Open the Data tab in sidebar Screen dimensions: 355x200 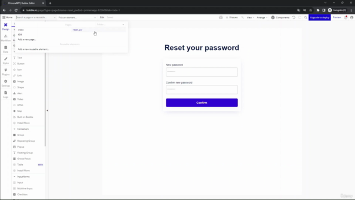(6, 49)
